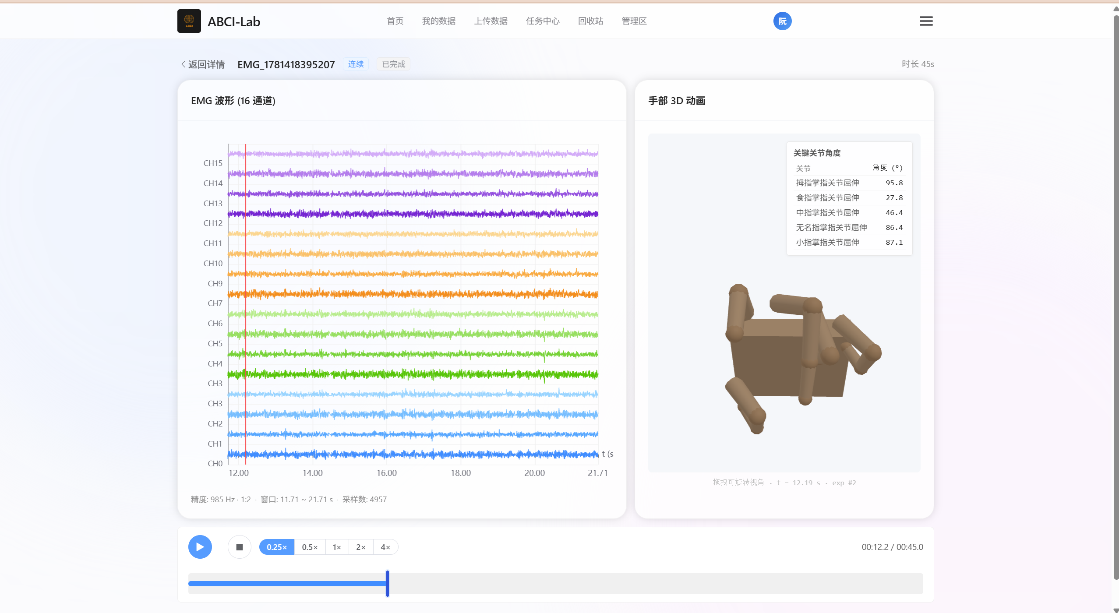Click the 00:12.2 / 00:45.0 time readout
The height and width of the screenshot is (613, 1119).
point(892,547)
